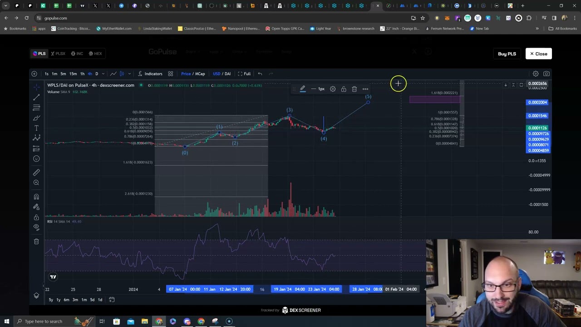Select the Zoom In tool

(x=36, y=183)
